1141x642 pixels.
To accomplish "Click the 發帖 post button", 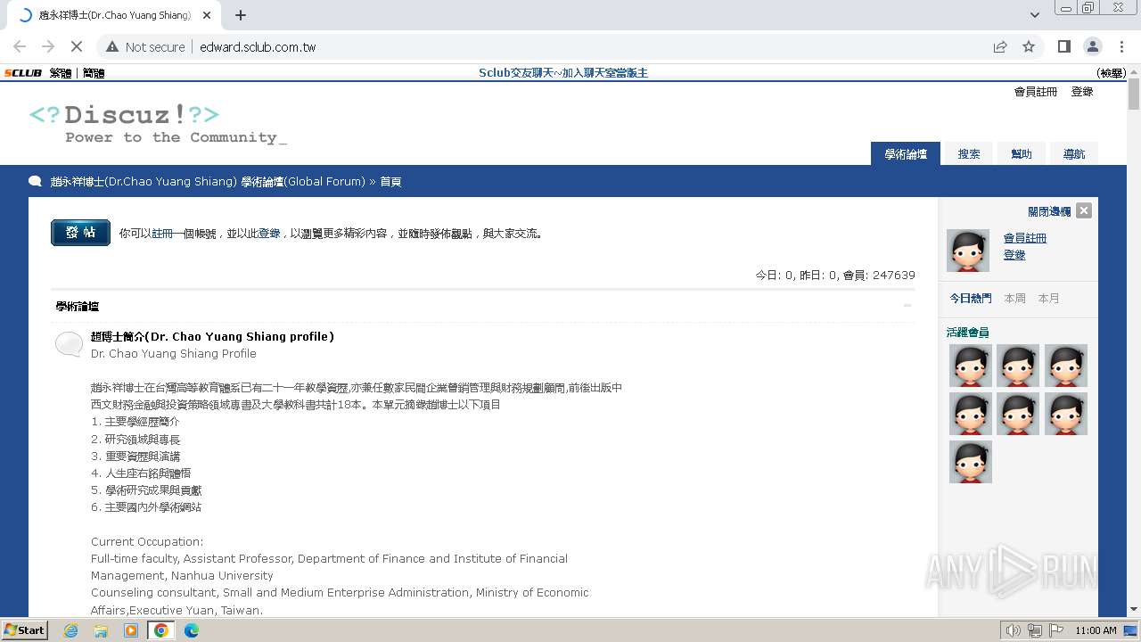I will click(81, 233).
